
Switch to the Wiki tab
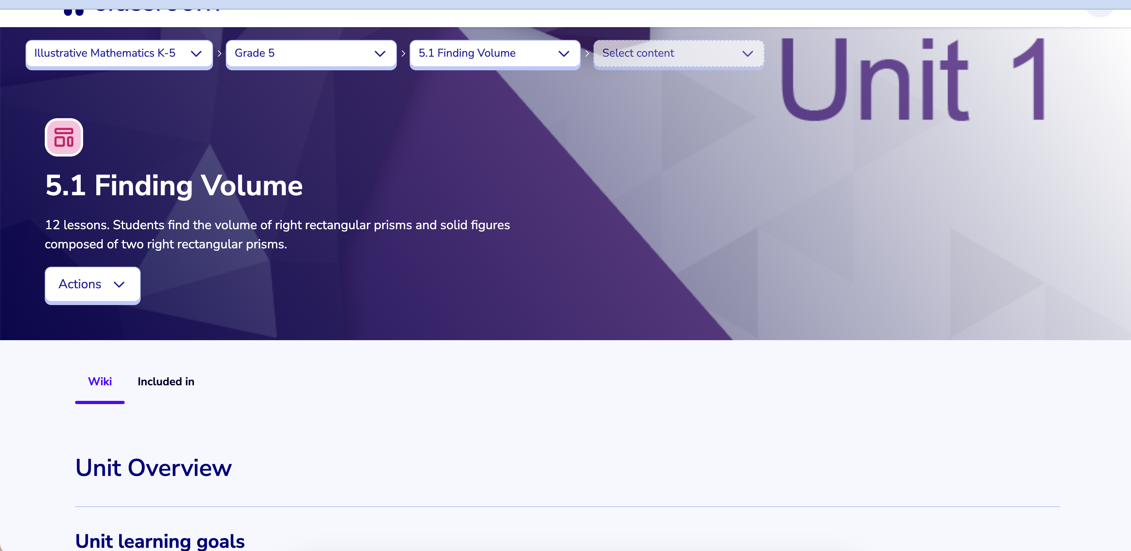coord(100,381)
